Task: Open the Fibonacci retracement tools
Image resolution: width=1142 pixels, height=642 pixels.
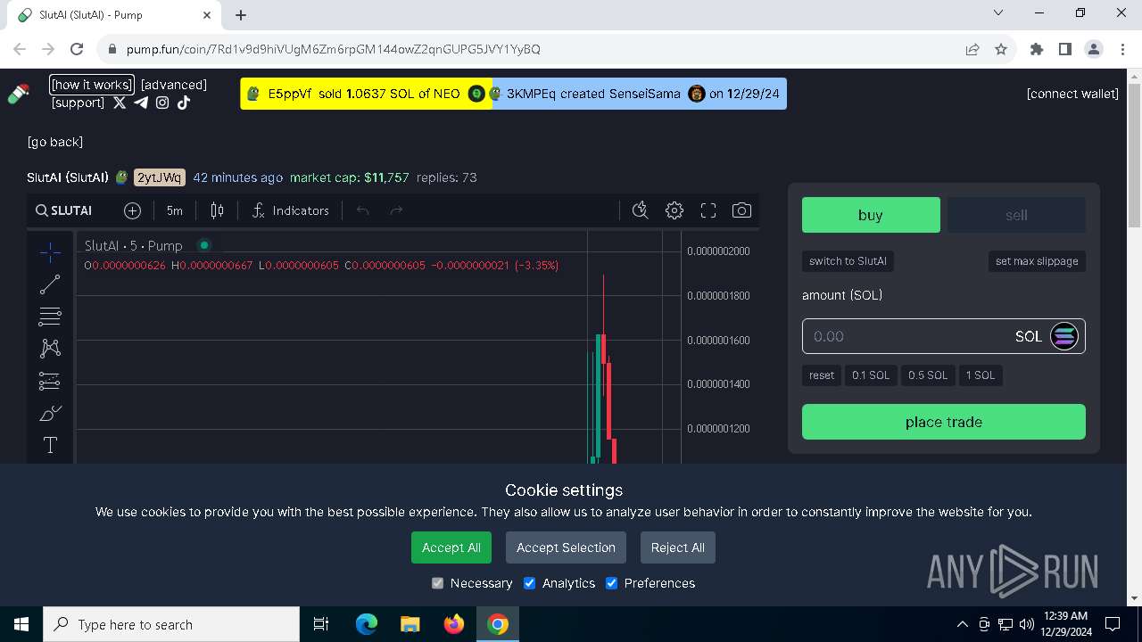Action: [50, 316]
